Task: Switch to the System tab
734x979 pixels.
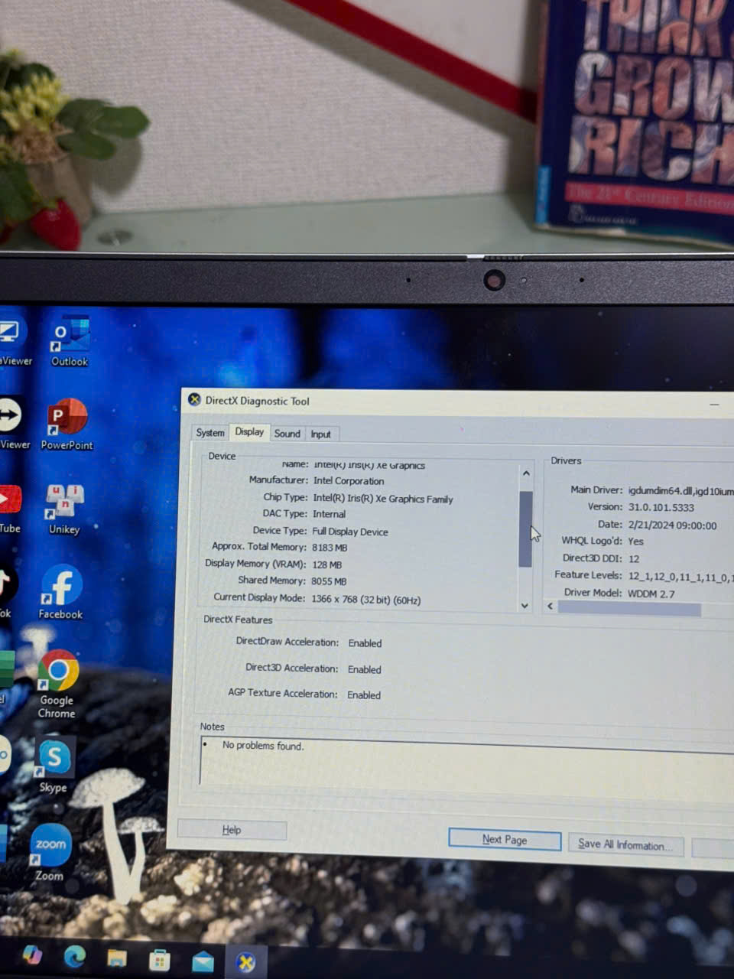Action: [x=210, y=433]
